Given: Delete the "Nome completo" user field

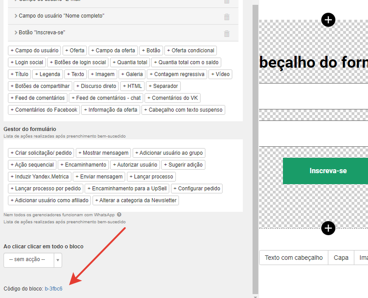Looking at the screenshot, I should [227, 17].
